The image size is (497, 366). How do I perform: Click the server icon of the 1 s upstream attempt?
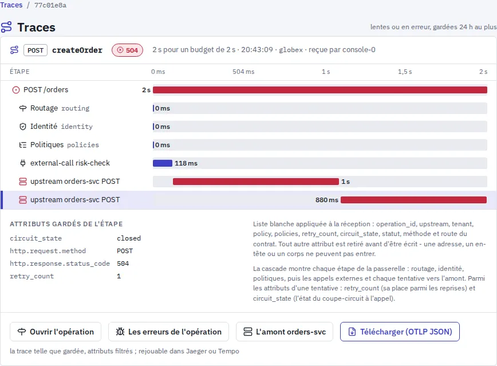pyautogui.click(x=22, y=182)
